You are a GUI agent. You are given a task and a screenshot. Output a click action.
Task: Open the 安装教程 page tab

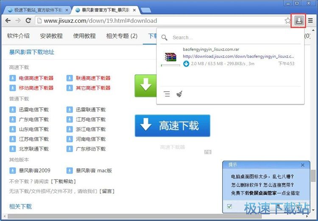(51, 36)
